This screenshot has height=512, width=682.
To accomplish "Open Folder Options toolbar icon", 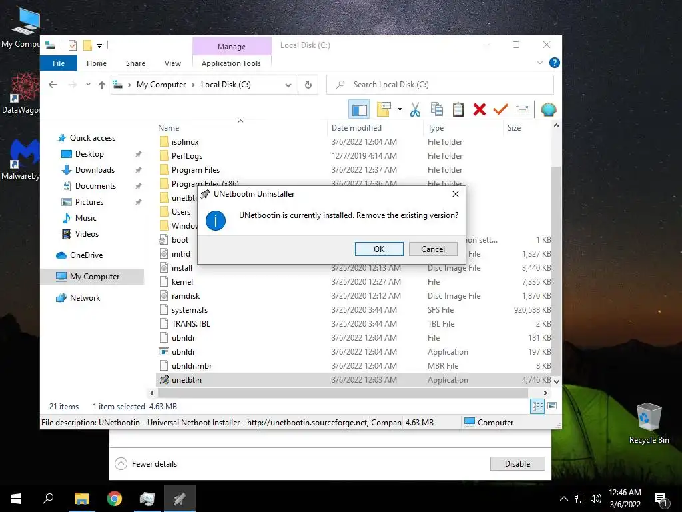I will click(384, 109).
